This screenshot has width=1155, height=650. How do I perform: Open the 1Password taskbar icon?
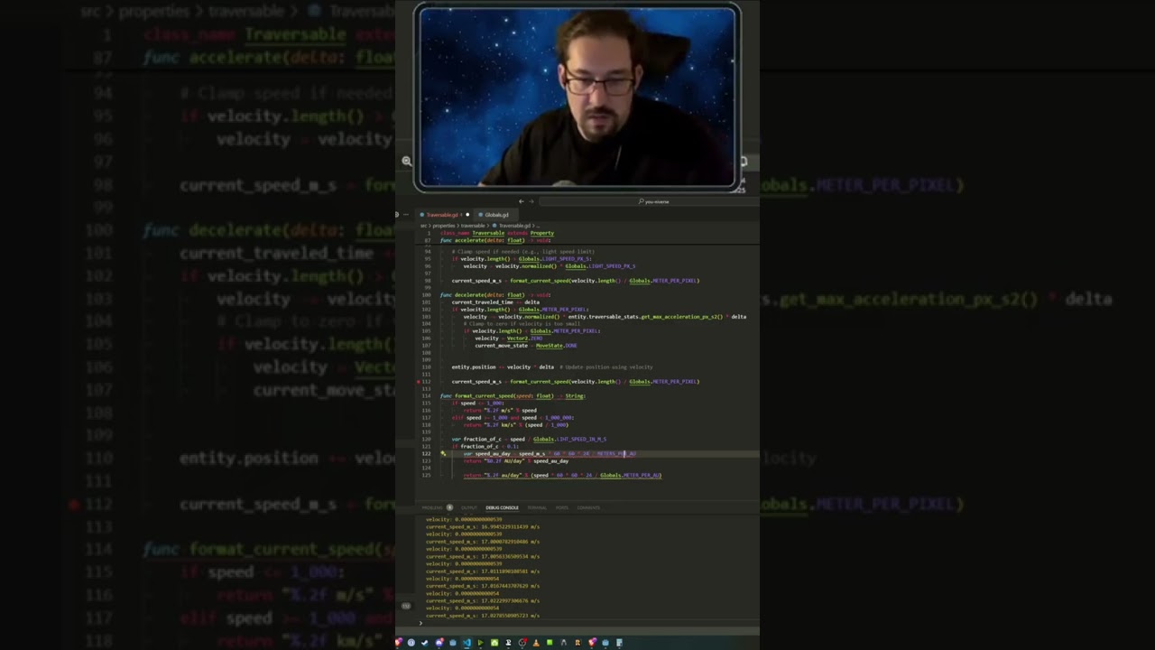coord(411,643)
